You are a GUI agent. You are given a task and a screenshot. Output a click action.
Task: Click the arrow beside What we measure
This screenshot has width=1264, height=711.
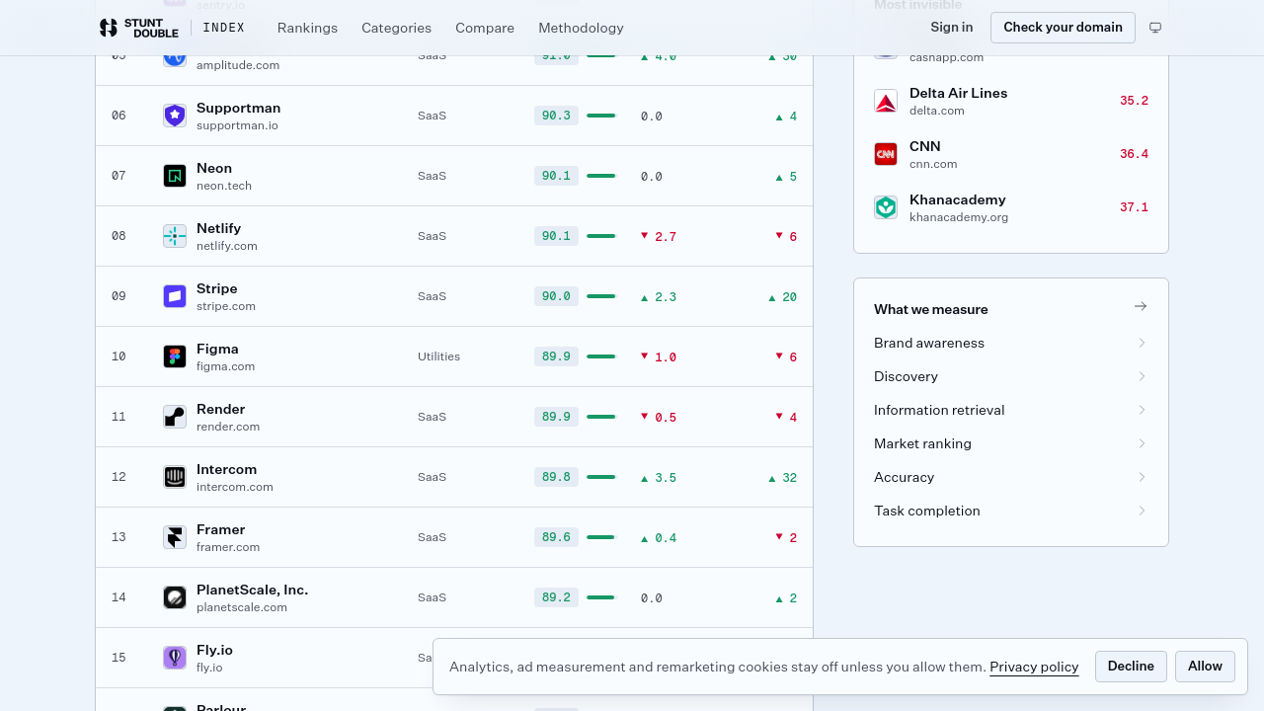click(1141, 306)
